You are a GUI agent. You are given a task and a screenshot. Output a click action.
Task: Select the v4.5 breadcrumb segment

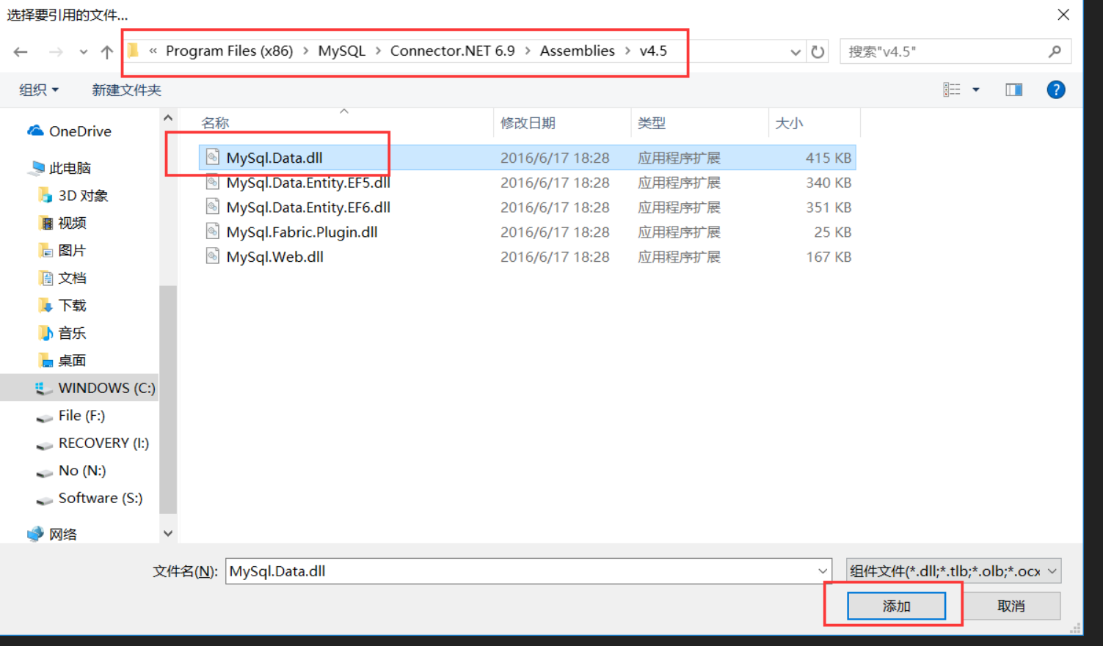point(653,51)
